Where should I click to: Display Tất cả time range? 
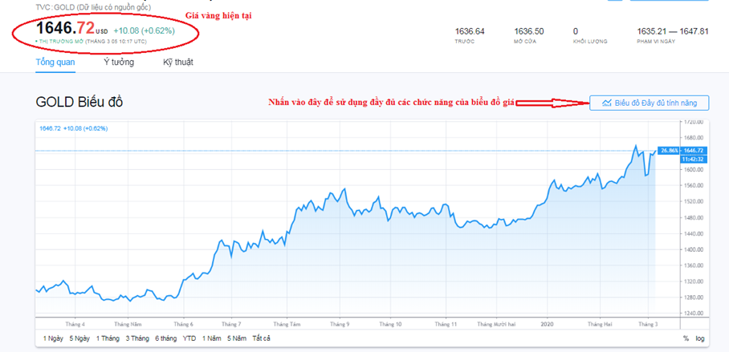coord(261,338)
